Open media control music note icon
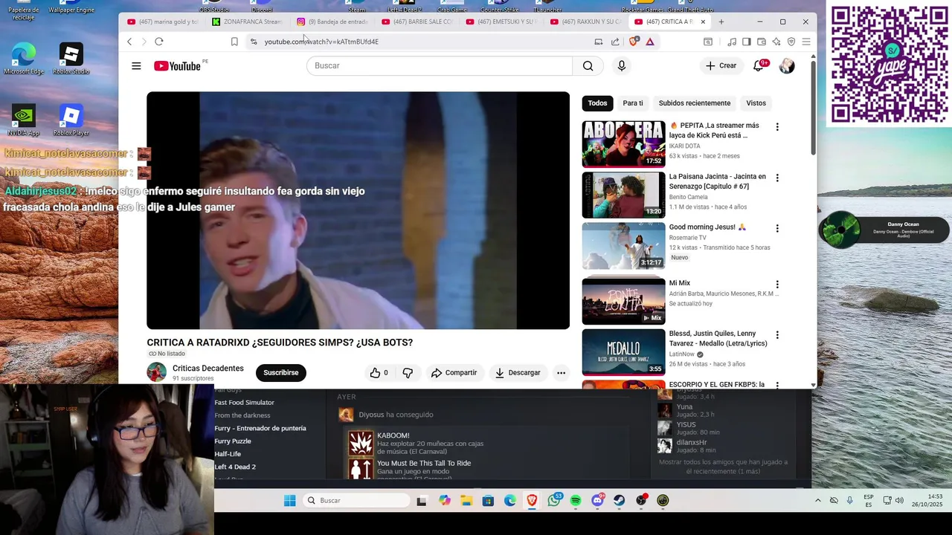Viewport: 952px width, 535px height. click(x=732, y=42)
